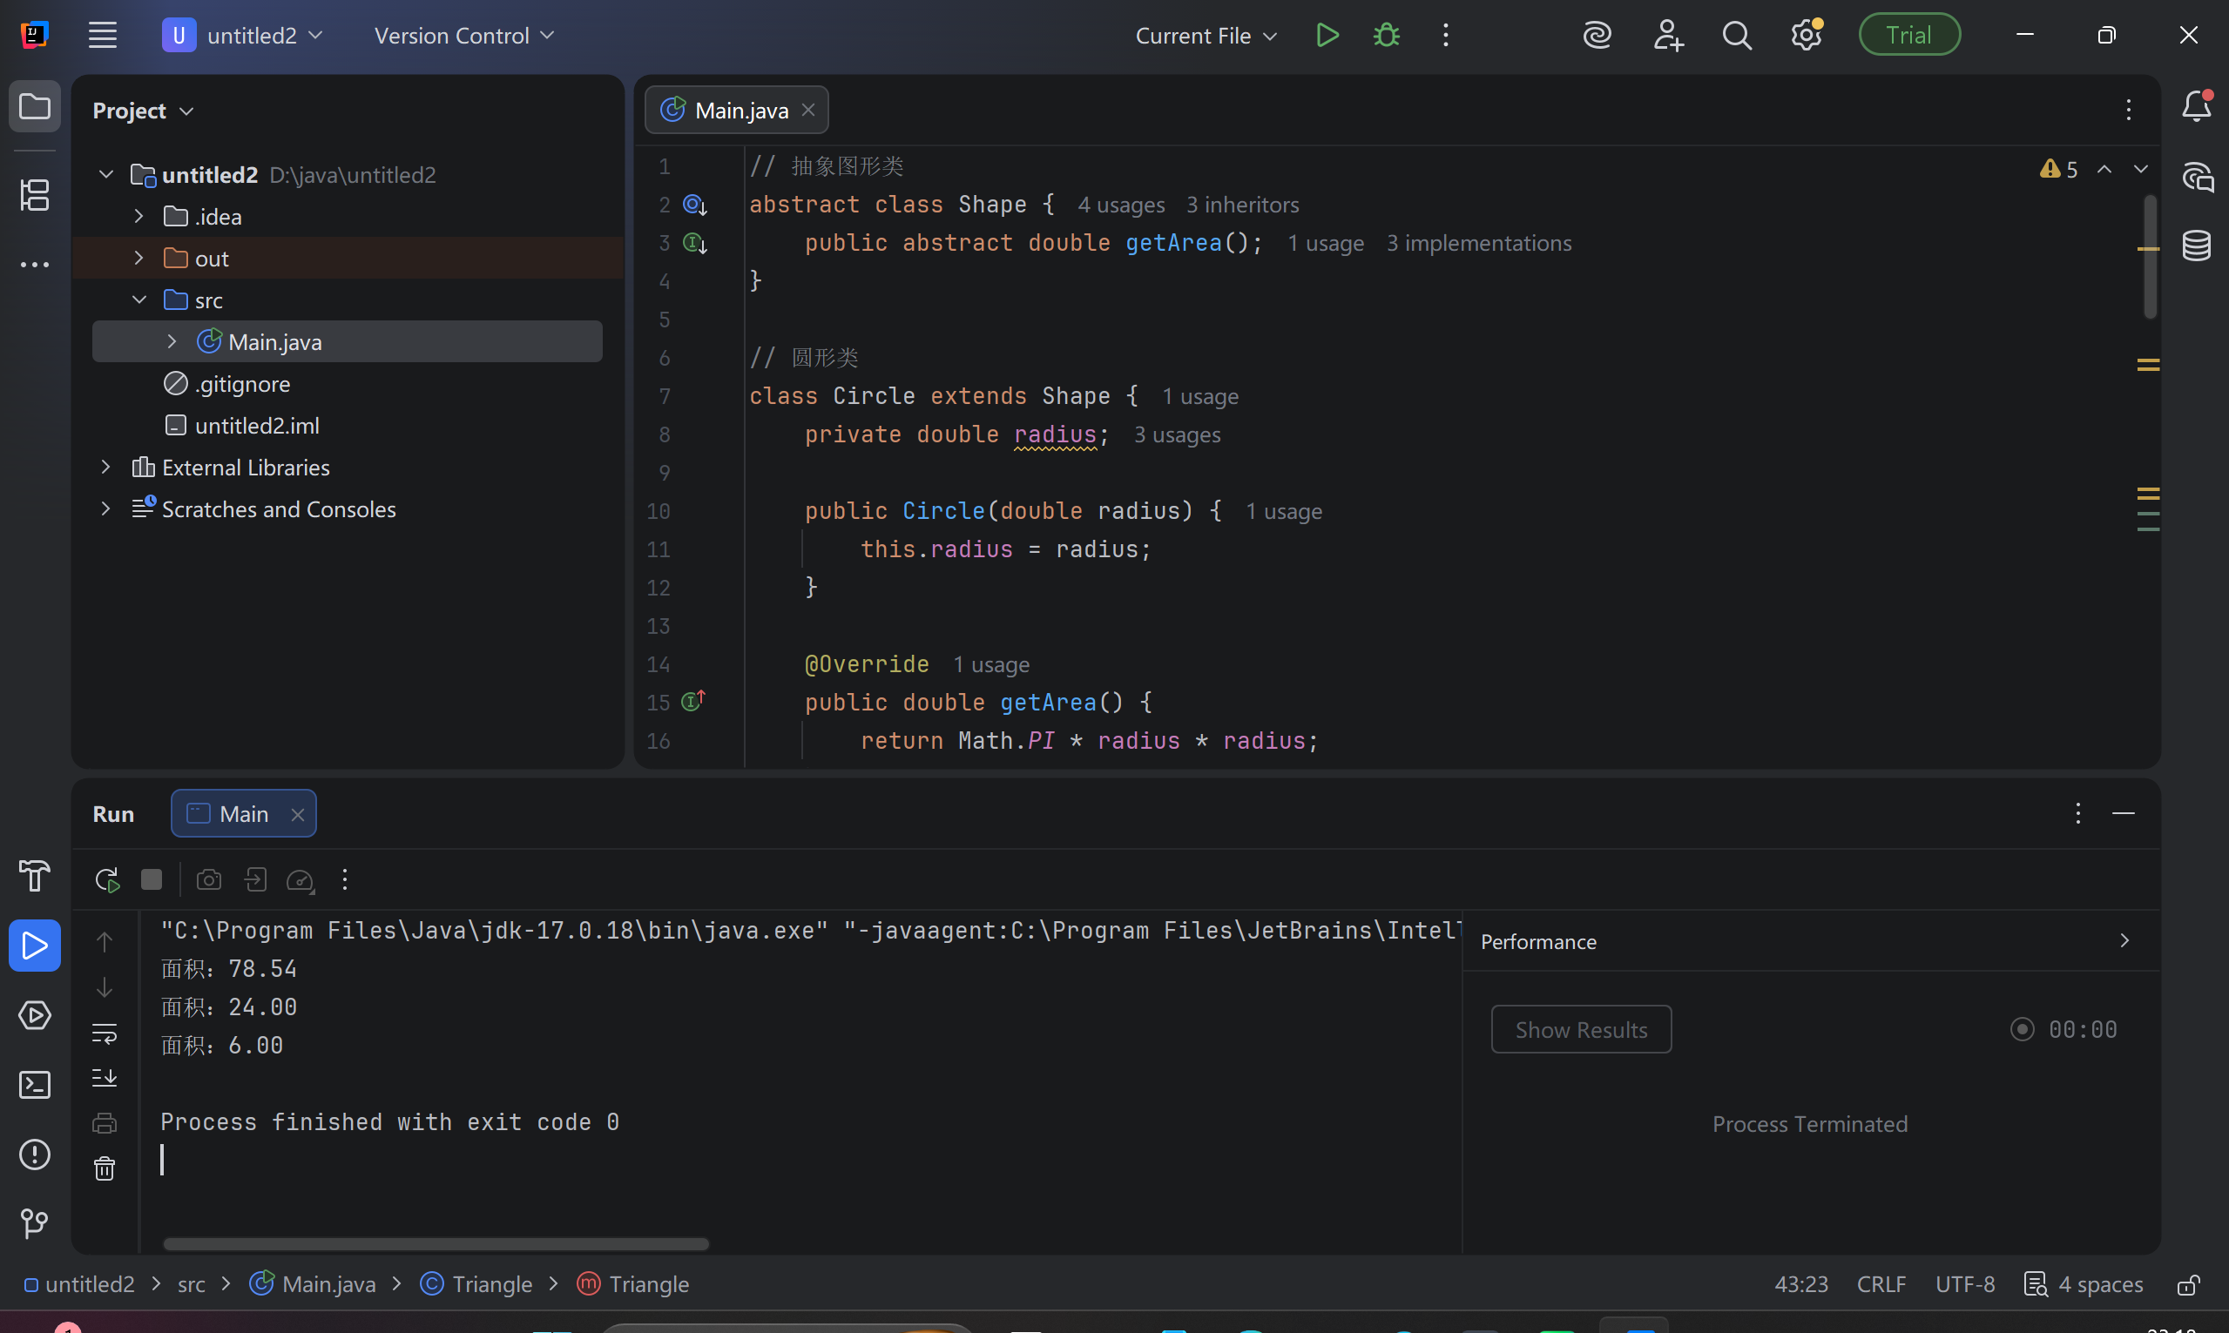Click the Show Results button

(1580, 1029)
